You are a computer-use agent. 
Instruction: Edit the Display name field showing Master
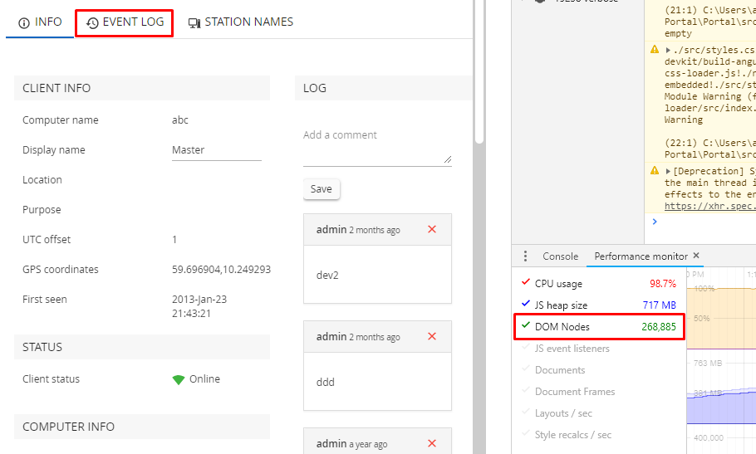pyautogui.click(x=217, y=150)
